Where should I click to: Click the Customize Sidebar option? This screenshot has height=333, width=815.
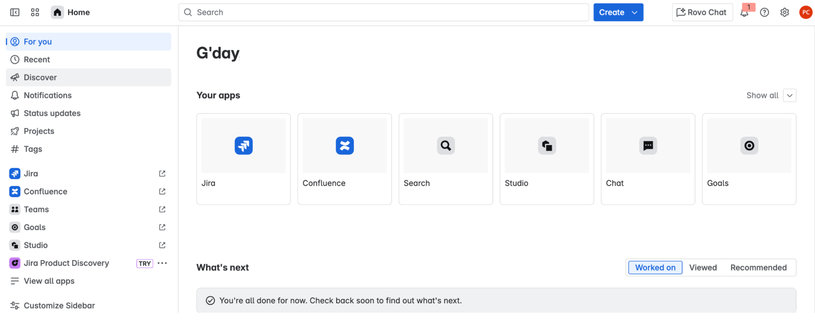(59, 305)
